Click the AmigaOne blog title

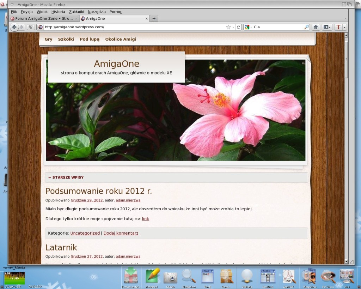(116, 64)
